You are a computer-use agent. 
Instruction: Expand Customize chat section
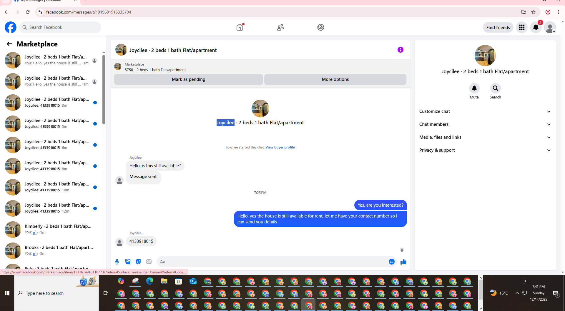tap(485, 111)
